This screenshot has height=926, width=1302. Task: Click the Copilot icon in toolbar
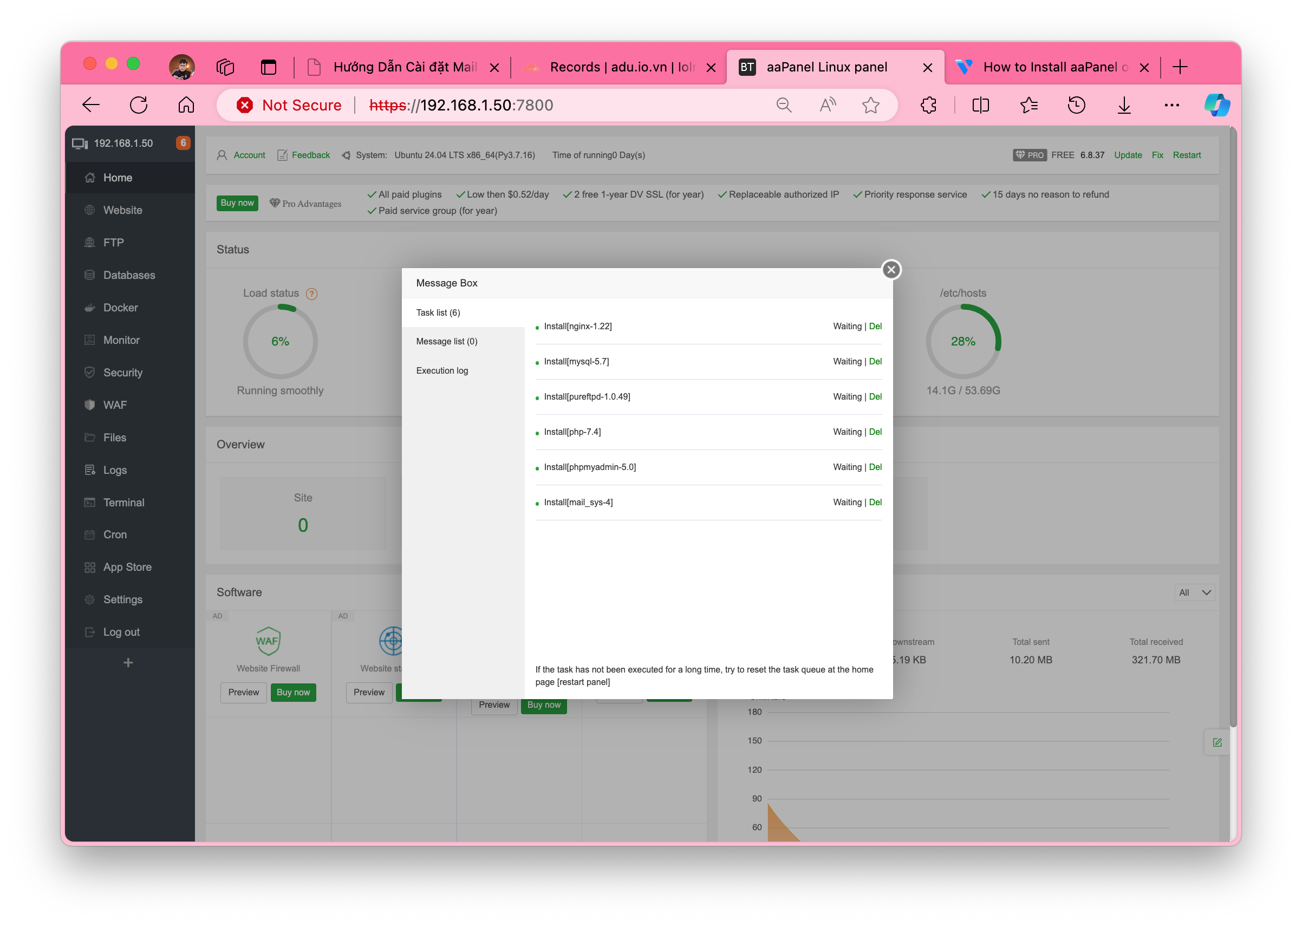(1216, 105)
